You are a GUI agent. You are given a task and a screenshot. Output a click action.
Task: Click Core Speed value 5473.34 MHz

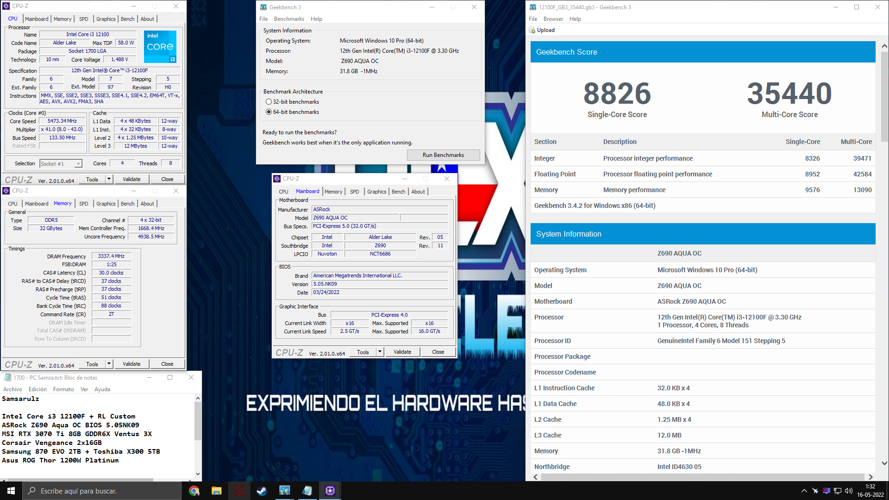coord(62,121)
